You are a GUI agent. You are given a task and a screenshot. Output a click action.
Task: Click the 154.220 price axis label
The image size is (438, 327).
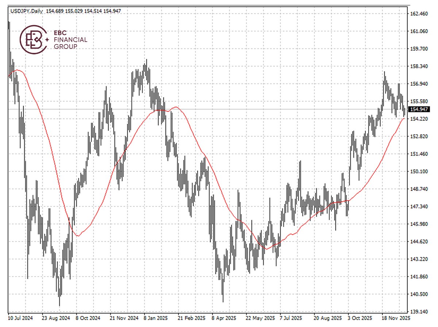click(419, 119)
